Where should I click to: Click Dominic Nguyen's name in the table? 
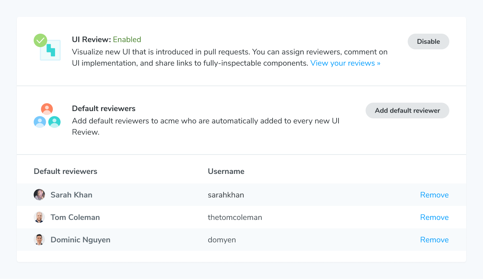[x=80, y=239]
